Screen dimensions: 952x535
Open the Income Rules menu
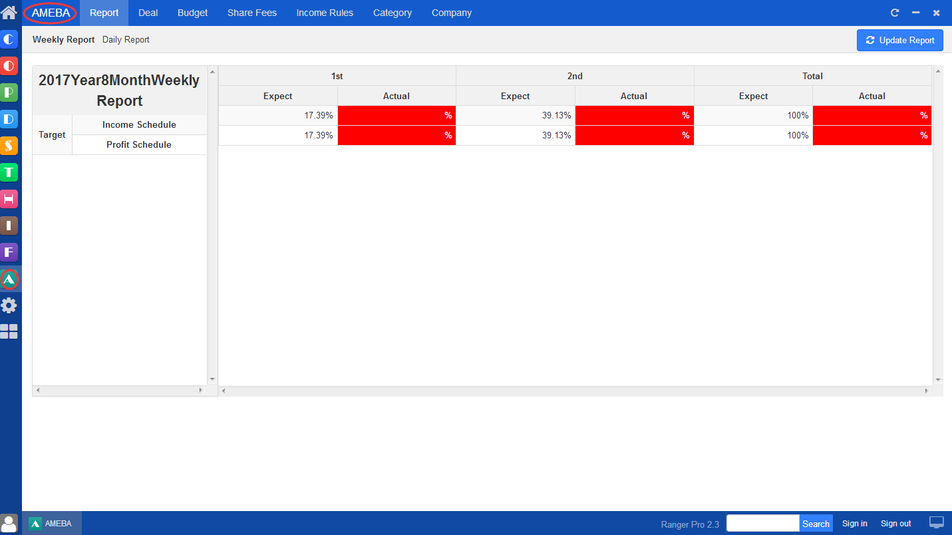(325, 13)
